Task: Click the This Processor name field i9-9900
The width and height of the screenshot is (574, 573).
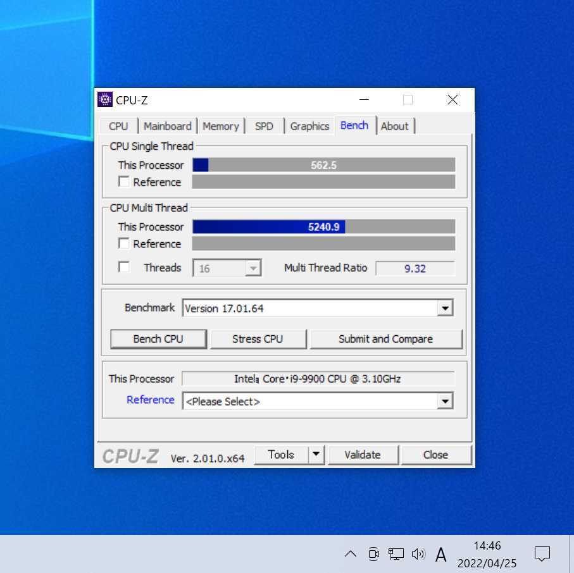Action: [318, 379]
